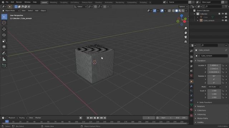Open the Options popover button
Screen dimensions: 229x128
click(x=183, y=7)
